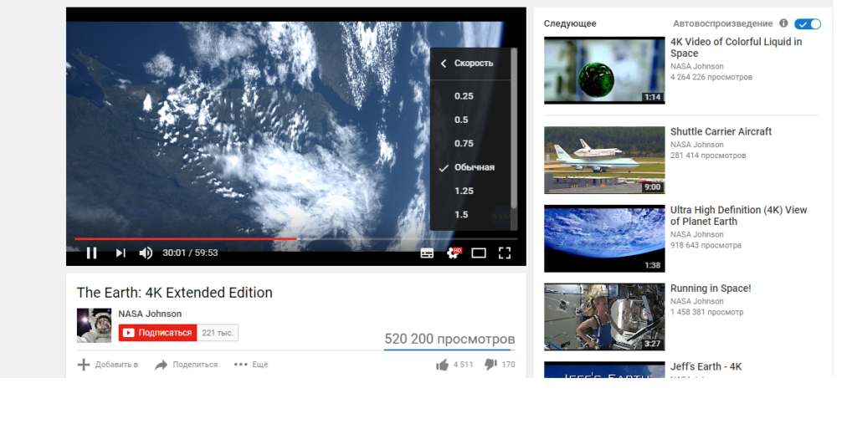Pause the video playback
The width and height of the screenshot is (857, 424).
pyautogui.click(x=91, y=253)
